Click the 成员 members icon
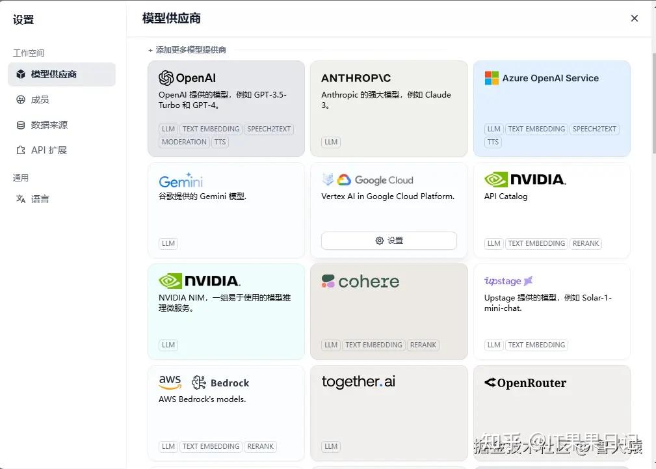656x469 pixels. [21, 100]
